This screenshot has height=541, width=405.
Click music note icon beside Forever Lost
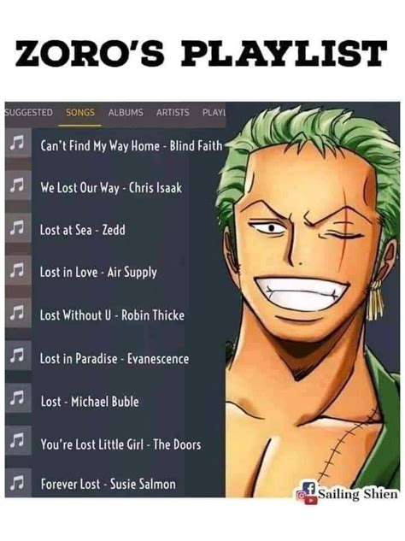point(18,483)
